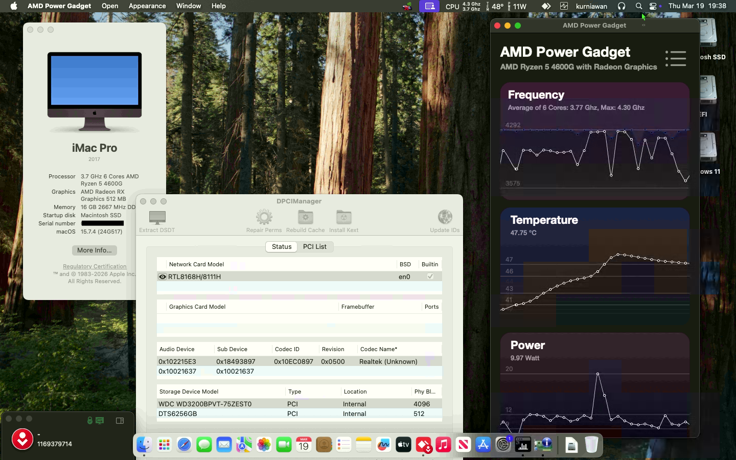Toggle the eye icon for RTL8168H/8111H
The image size is (736, 460).
[163, 277]
